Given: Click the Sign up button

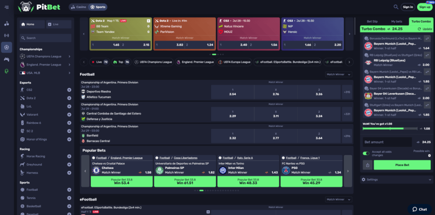Looking at the screenshot, I should click(x=425, y=7).
